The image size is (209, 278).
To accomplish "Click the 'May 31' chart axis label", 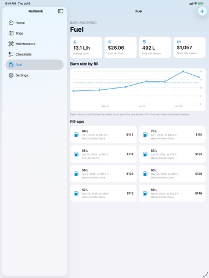I will coord(106,106).
